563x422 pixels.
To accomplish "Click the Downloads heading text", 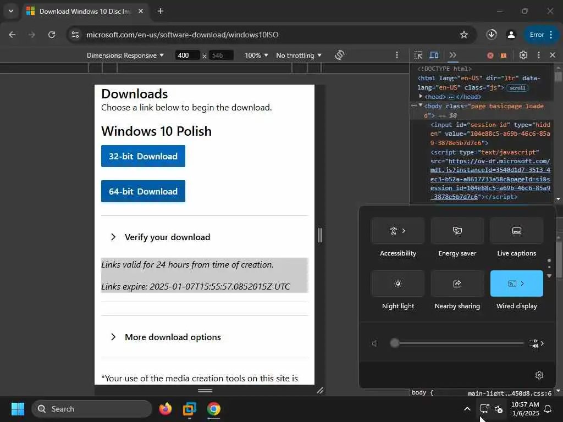I will click(135, 93).
